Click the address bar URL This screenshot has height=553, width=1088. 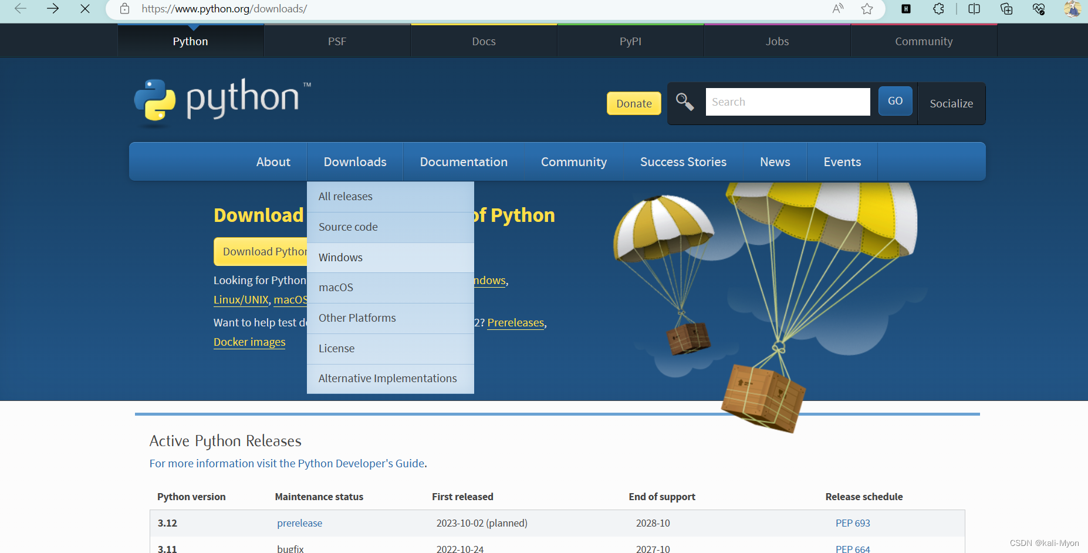[x=224, y=9]
